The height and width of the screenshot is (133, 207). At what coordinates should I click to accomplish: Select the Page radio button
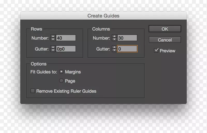61,81
